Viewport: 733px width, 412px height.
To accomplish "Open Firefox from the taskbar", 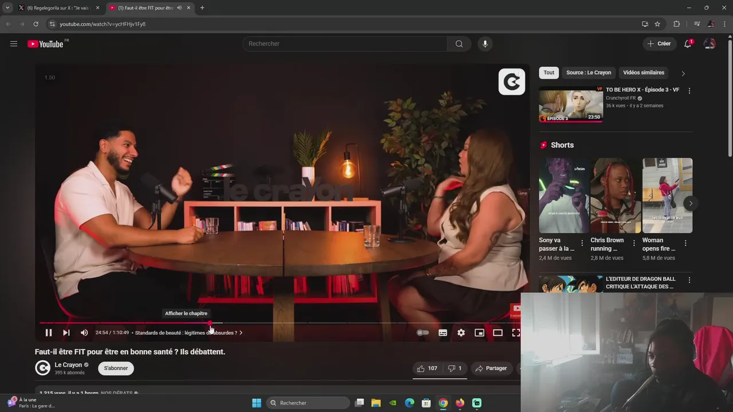I will click(x=460, y=403).
